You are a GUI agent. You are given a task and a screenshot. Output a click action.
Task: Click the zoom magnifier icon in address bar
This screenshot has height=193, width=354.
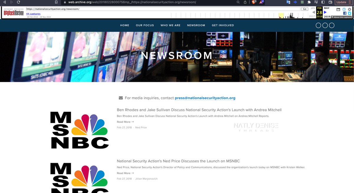[238, 2]
